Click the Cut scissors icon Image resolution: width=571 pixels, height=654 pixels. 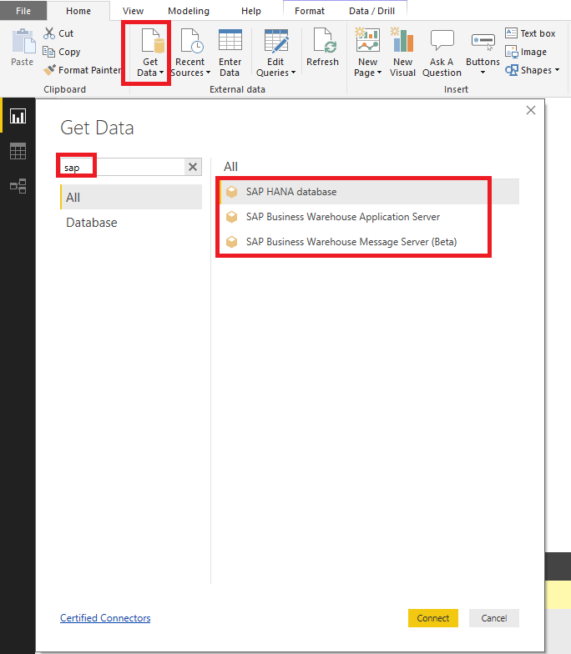[x=48, y=33]
